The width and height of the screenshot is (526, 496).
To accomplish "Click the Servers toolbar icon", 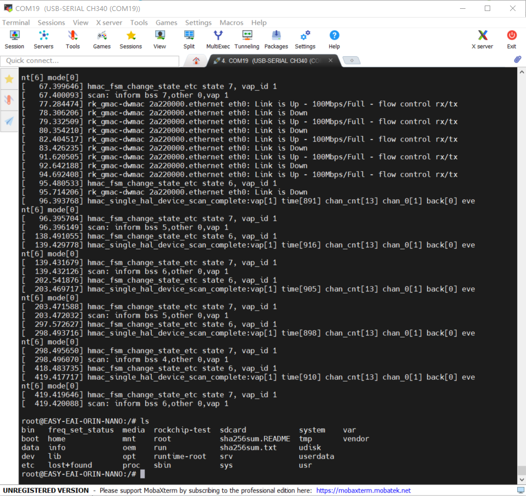I will click(x=43, y=40).
